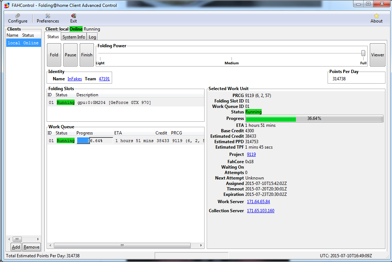Click the Remove client button
392x262 pixels.
point(31,247)
